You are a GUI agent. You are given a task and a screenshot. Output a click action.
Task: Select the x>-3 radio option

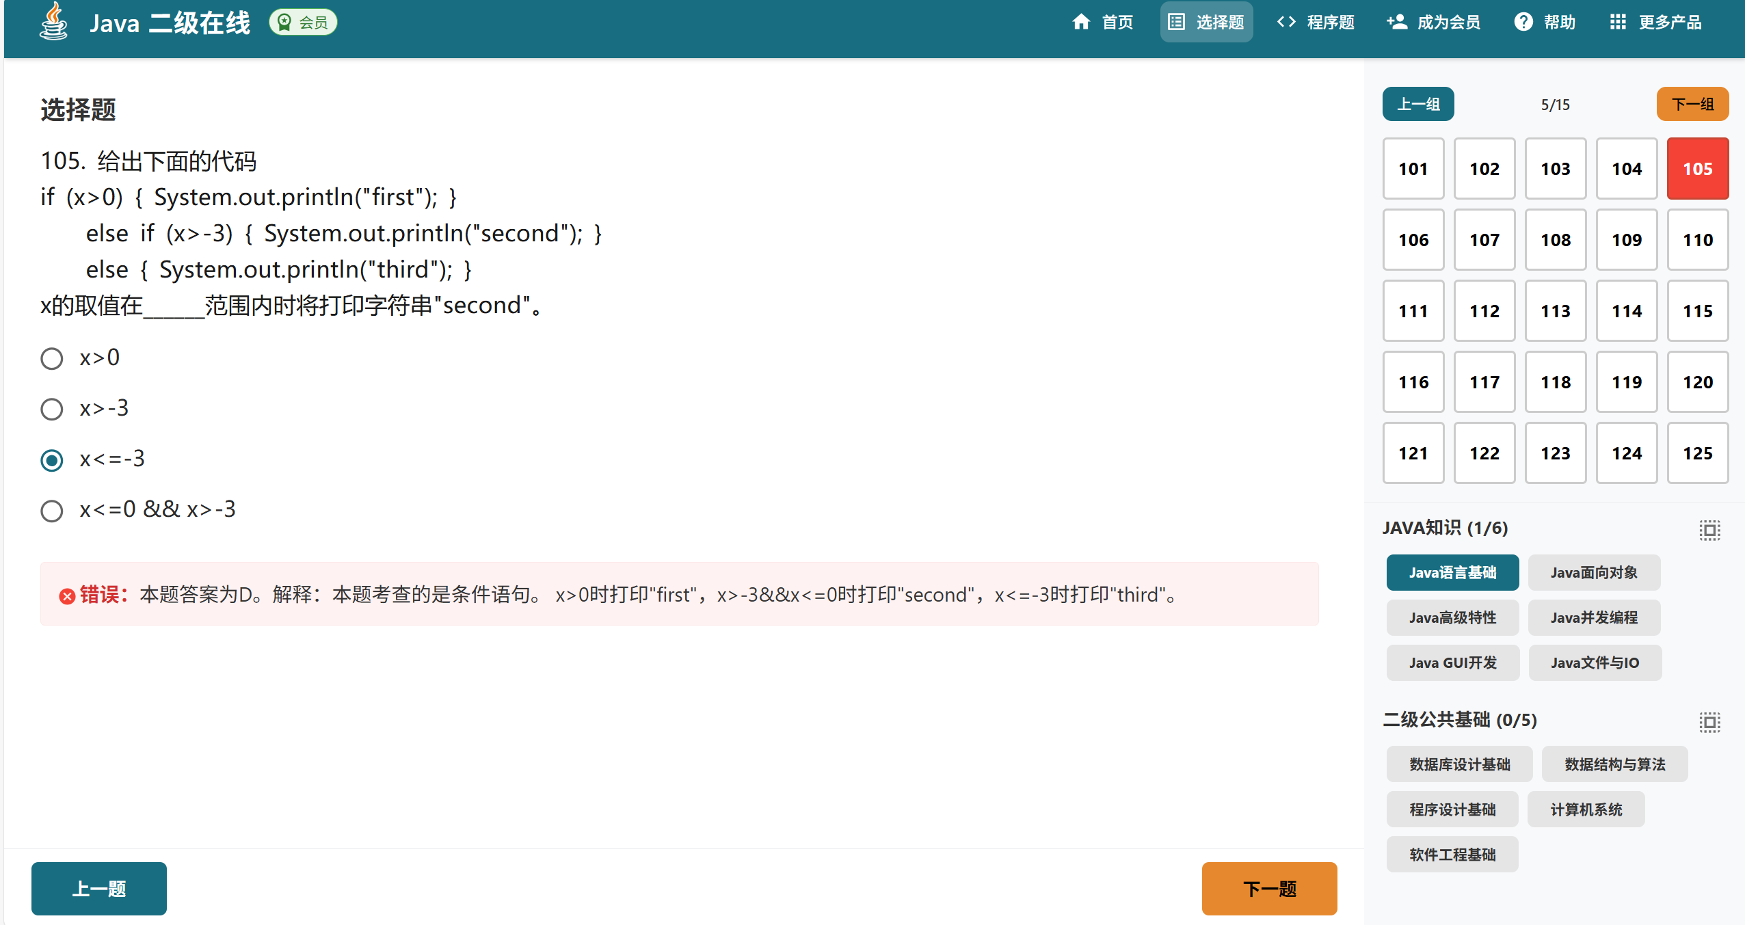point(52,409)
